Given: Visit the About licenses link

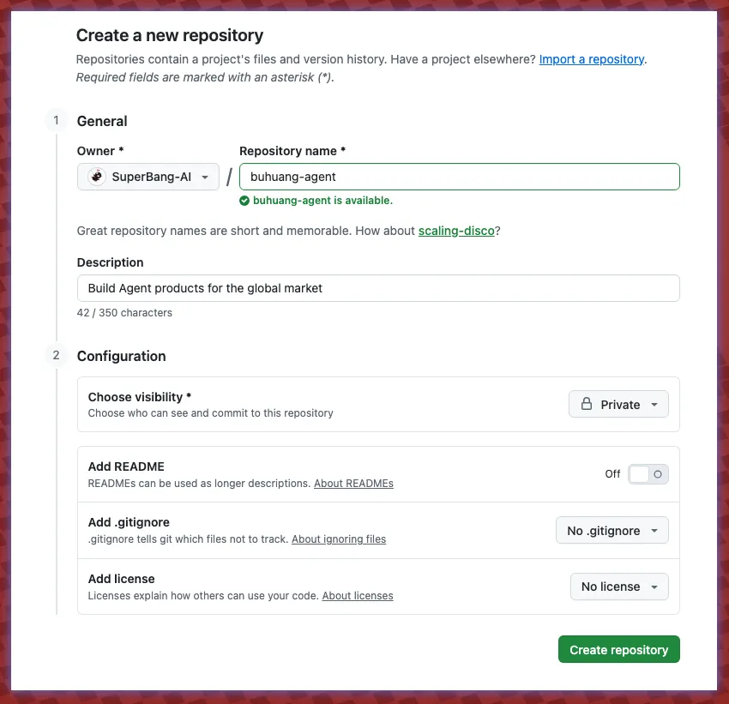Looking at the screenshot, I should pyautogui.click(x=358, y=595).
